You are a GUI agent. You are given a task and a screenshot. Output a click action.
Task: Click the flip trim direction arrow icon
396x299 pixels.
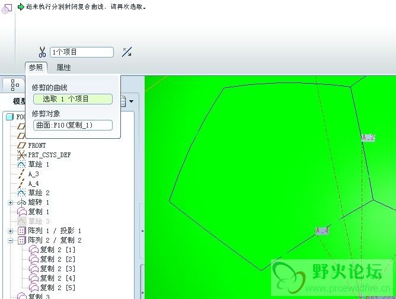click(126, 52)
